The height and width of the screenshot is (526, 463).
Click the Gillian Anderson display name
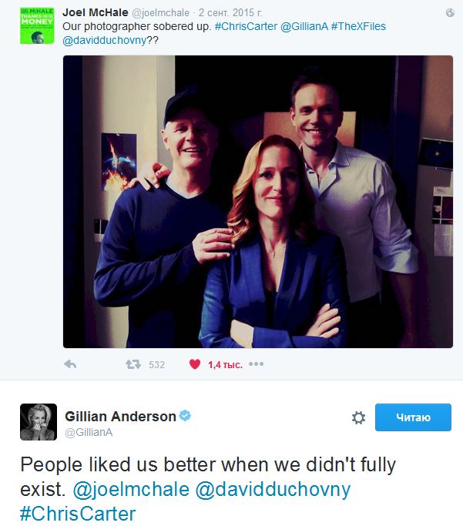point(120,417)
